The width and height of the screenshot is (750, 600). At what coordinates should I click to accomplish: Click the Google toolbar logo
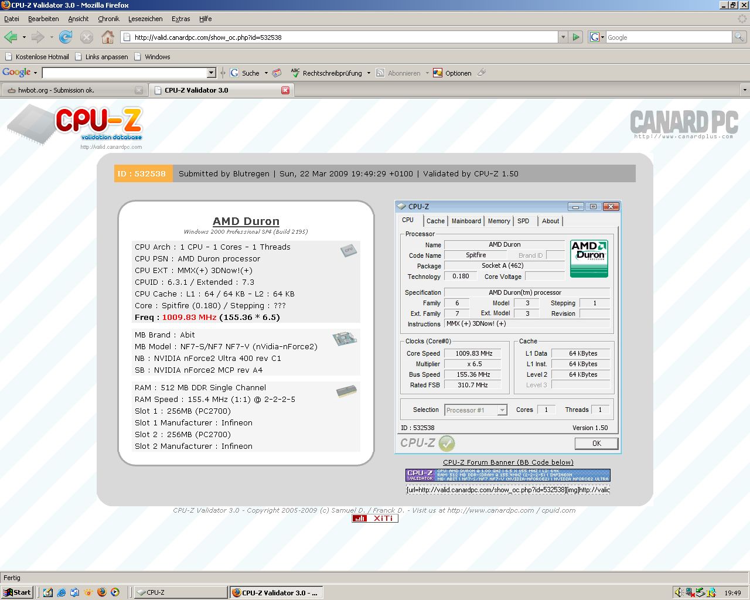point(16,72)
